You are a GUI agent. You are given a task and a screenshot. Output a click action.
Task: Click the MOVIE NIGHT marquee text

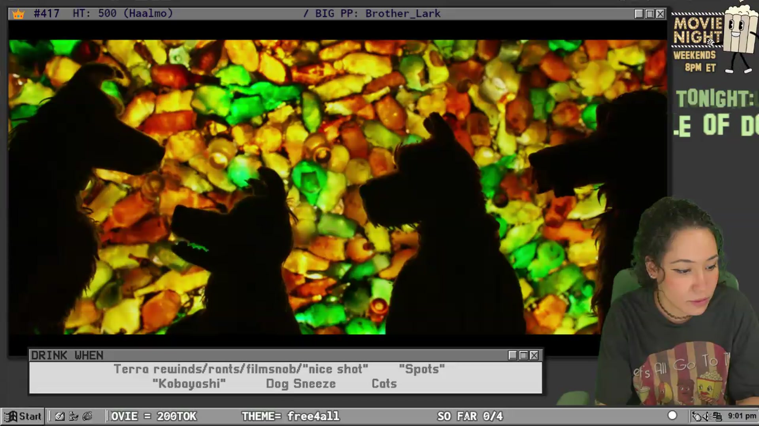[x=698, y=31]
